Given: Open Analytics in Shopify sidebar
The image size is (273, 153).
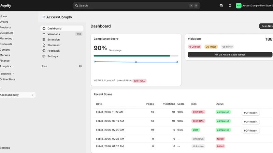Looking at the screenshot, I should 5,66.
